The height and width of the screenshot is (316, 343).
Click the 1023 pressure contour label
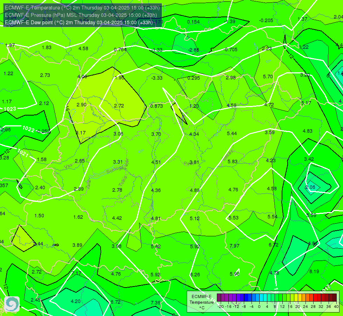click(10, 109)
